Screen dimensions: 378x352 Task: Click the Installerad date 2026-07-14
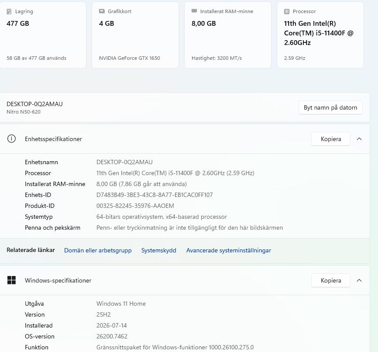[111, 325]
